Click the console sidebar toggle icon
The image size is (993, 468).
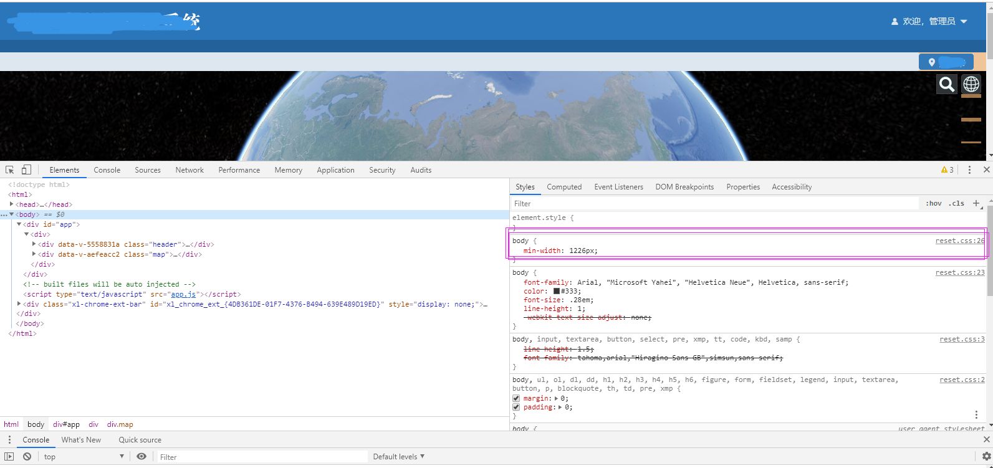click(9, 456)
